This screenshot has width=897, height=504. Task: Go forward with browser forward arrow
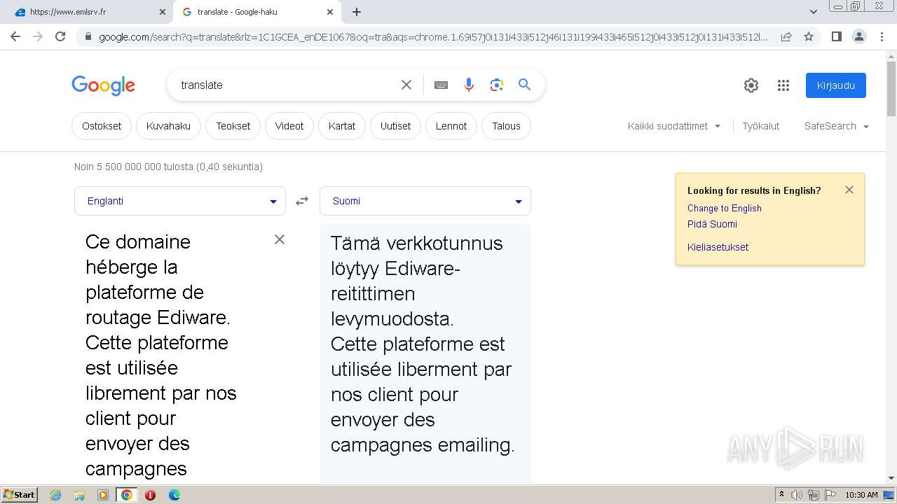tap(38, 36)
